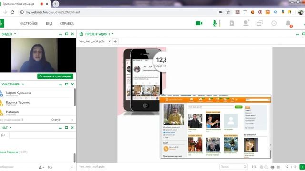Click the camera permission icon in address bar
Viewport: 305px width, 171px height.
(221, 12)
